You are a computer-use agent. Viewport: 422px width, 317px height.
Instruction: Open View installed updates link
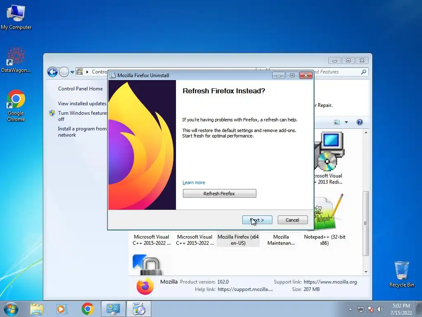pos(82,104)
